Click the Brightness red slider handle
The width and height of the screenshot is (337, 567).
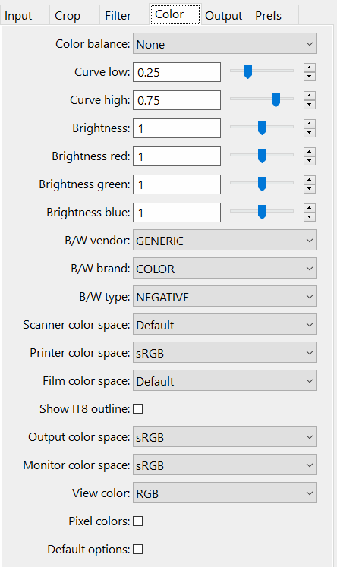click(x=262, y=156)
